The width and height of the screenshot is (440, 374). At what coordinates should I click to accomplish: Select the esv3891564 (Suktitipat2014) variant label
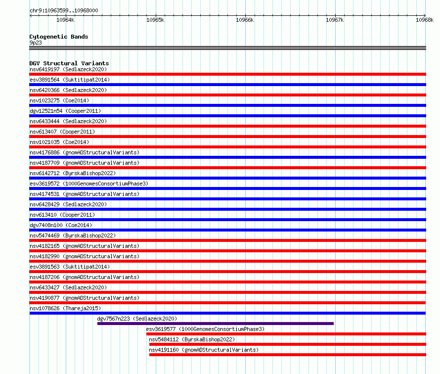coord(70,80)
